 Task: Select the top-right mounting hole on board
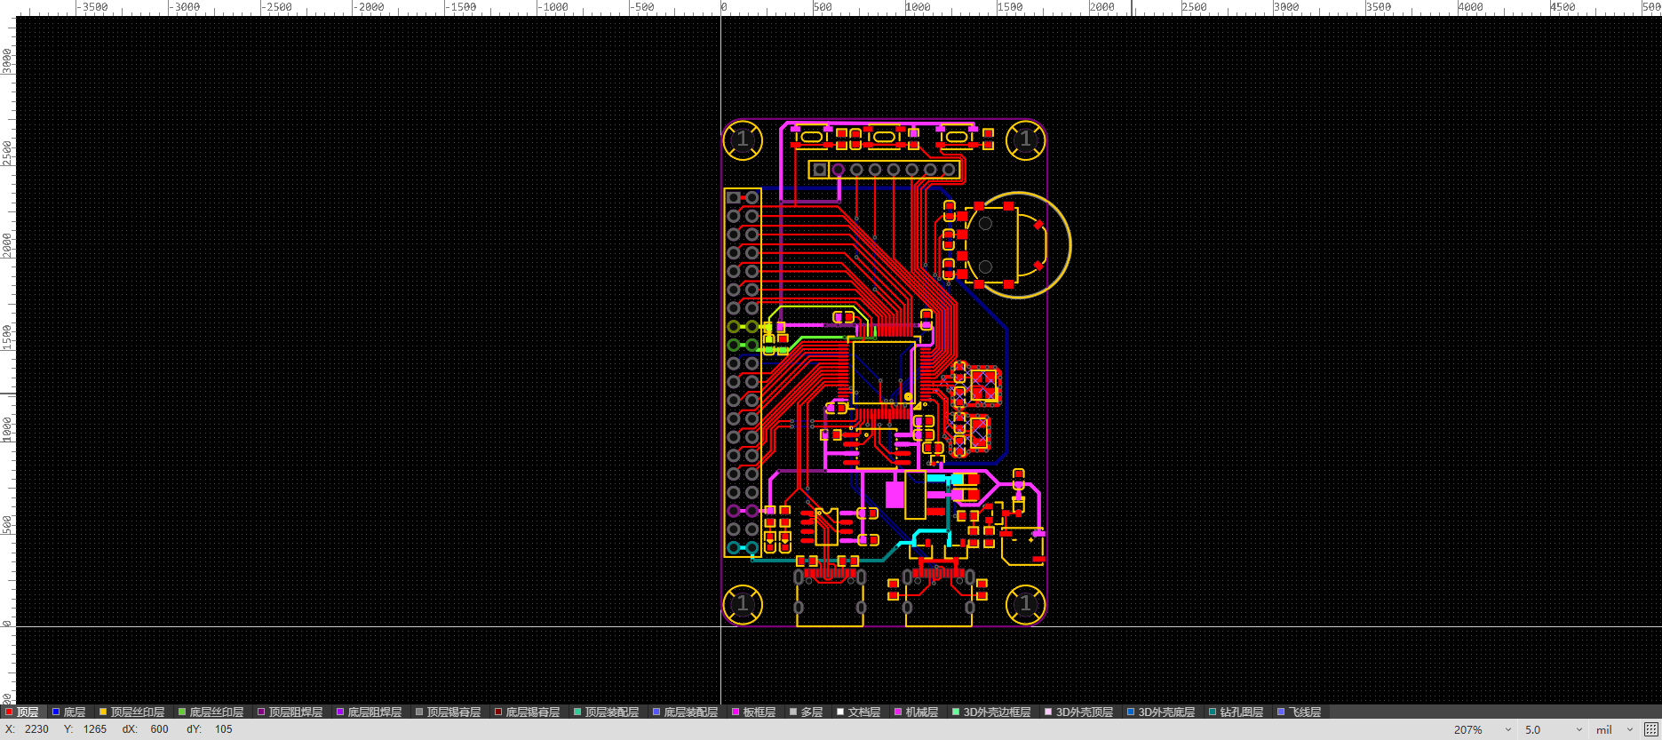pos(1025,139)
